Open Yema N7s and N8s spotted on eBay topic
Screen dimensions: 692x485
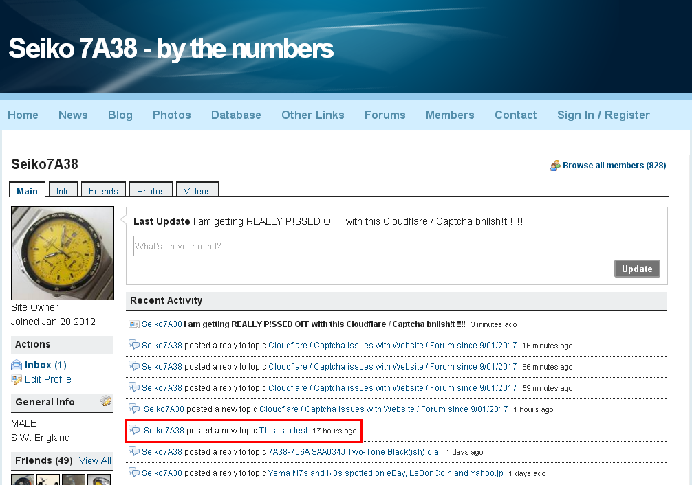pos(385,473)
